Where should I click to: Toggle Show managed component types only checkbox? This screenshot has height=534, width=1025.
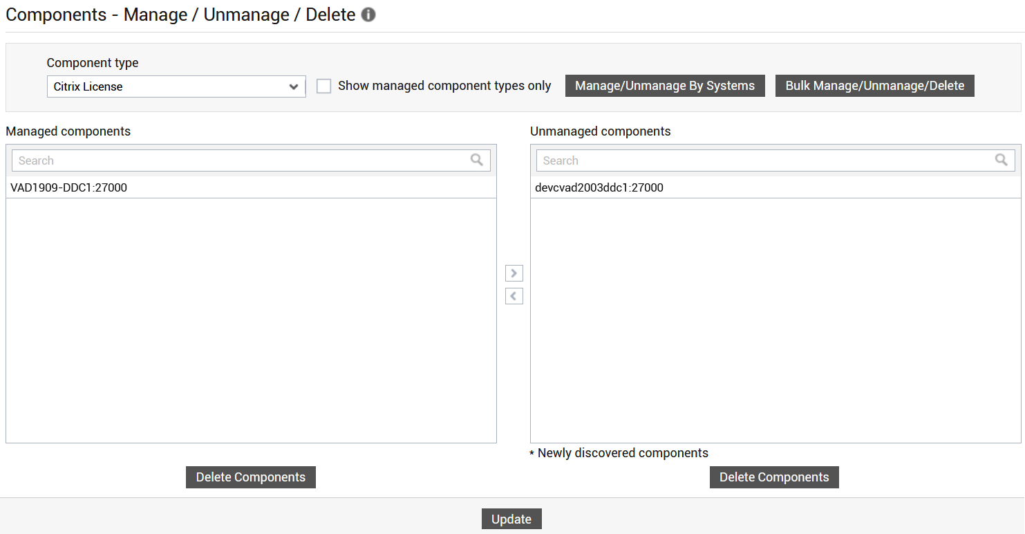pyautogui.click(x=323, y=86)
